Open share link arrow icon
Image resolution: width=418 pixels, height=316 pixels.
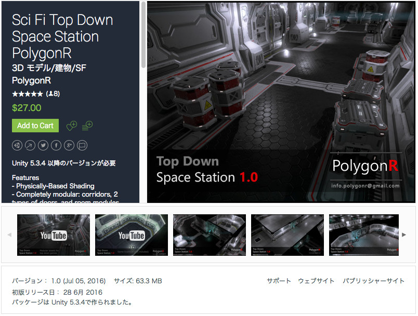tap(30, 145)
